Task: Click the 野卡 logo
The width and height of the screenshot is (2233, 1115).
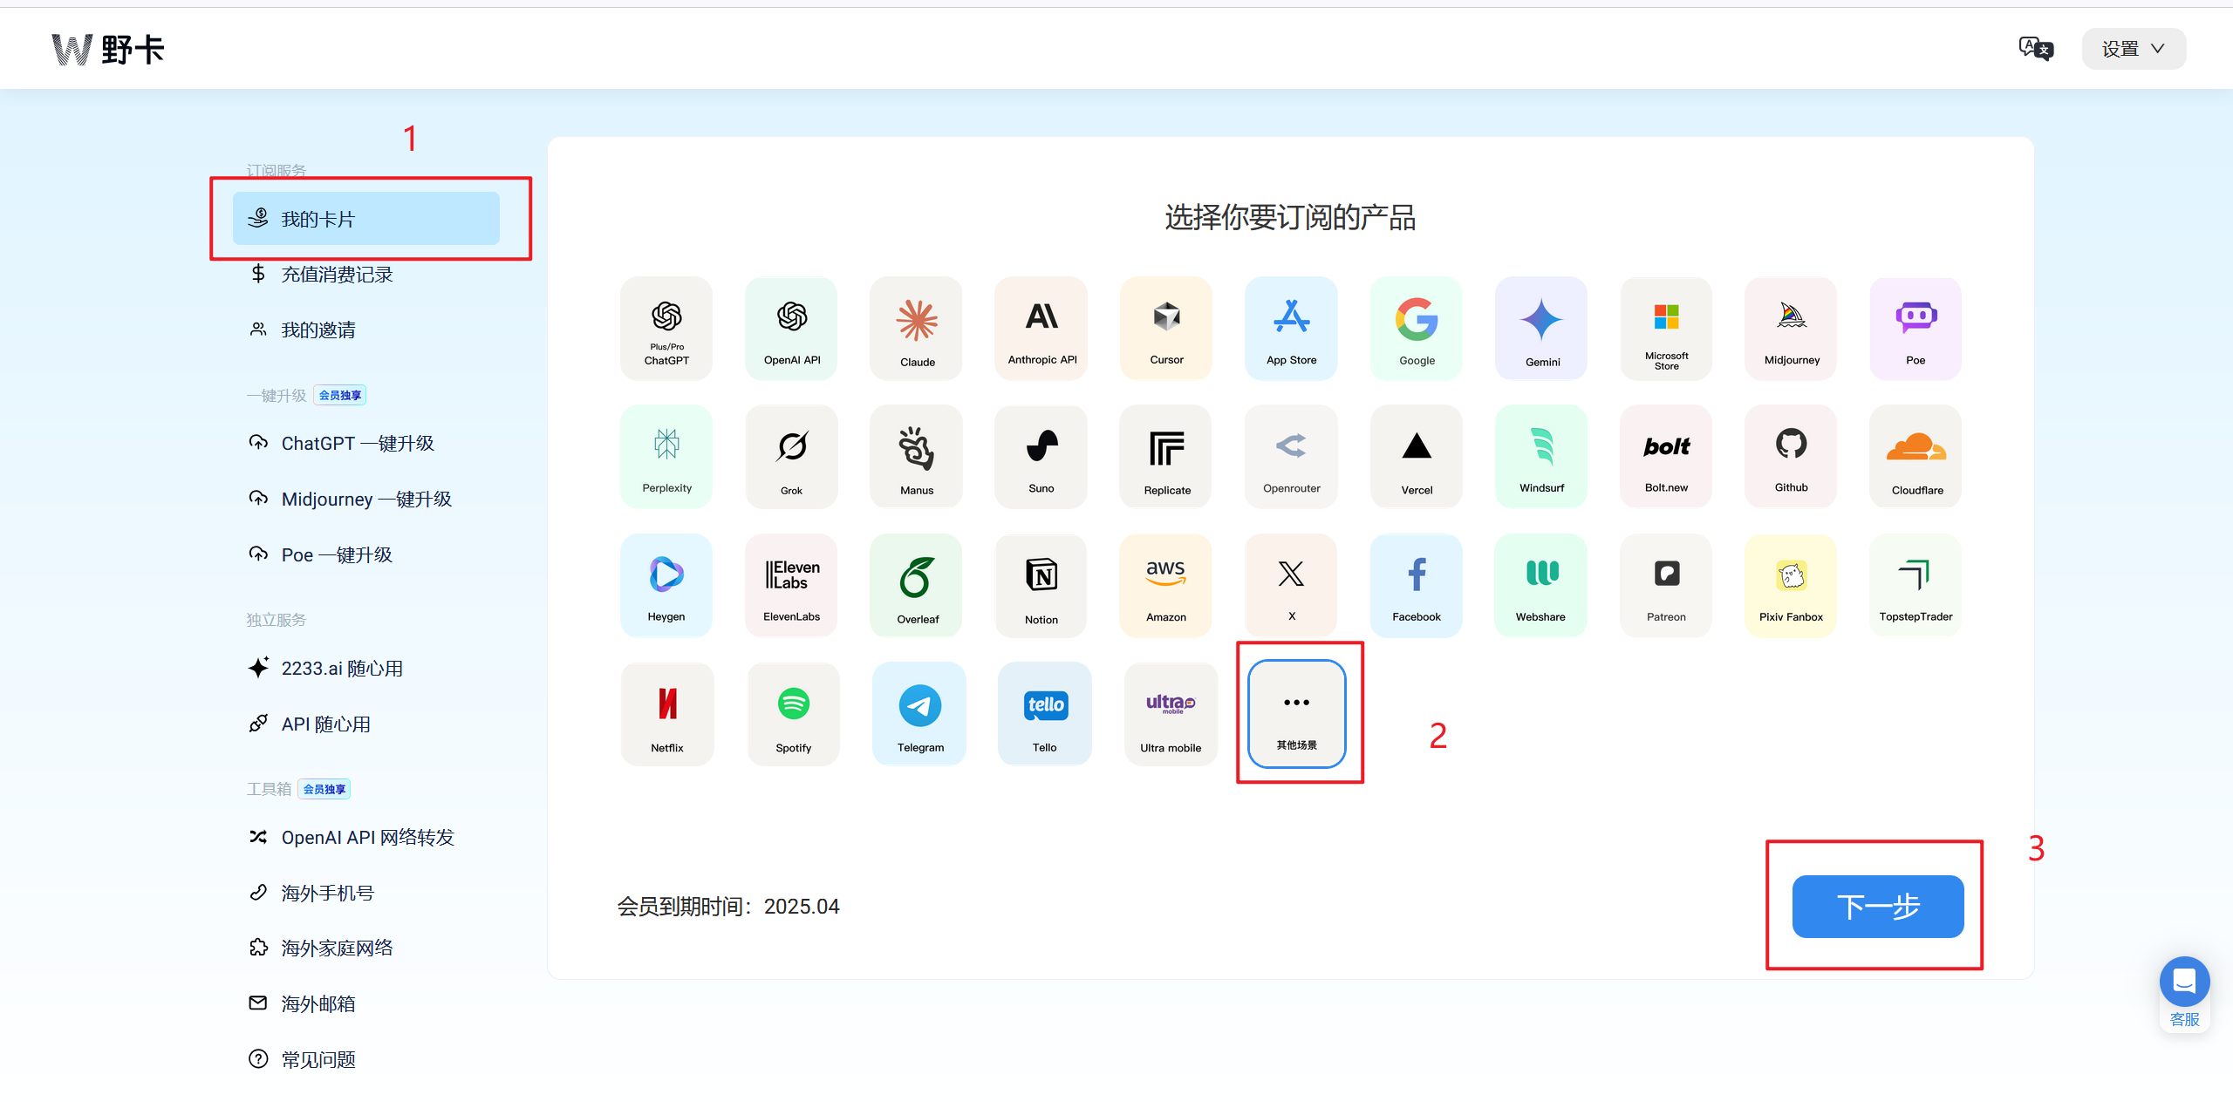Action: point(108,50)
